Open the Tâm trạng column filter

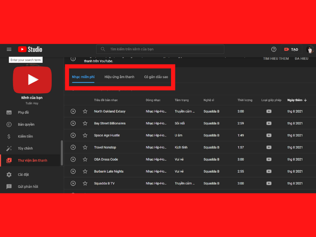(x=182, y=100)
